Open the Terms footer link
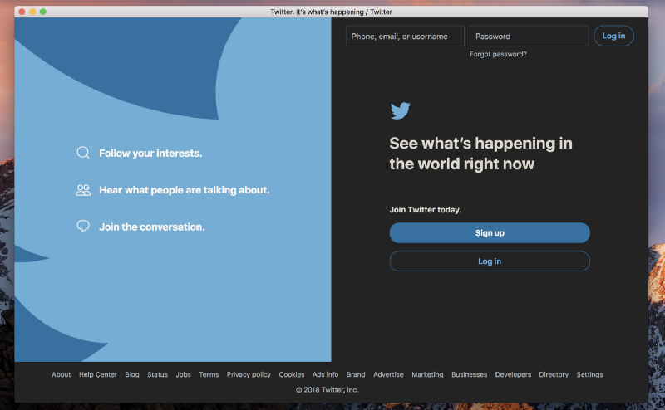The image size is (665, 410). coord(209,374)
